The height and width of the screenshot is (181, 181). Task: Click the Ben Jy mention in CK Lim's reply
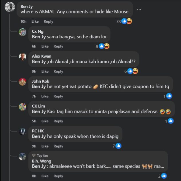(x=39, y=111)
